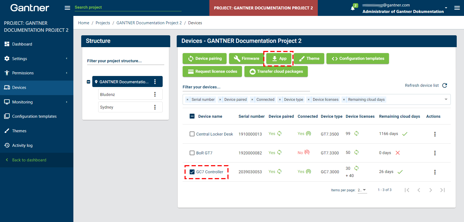This screenshot has height=222, width=464.
Task: Open the user account dropdown arrow
Action: pyautogui.click(x=446, y=8)
